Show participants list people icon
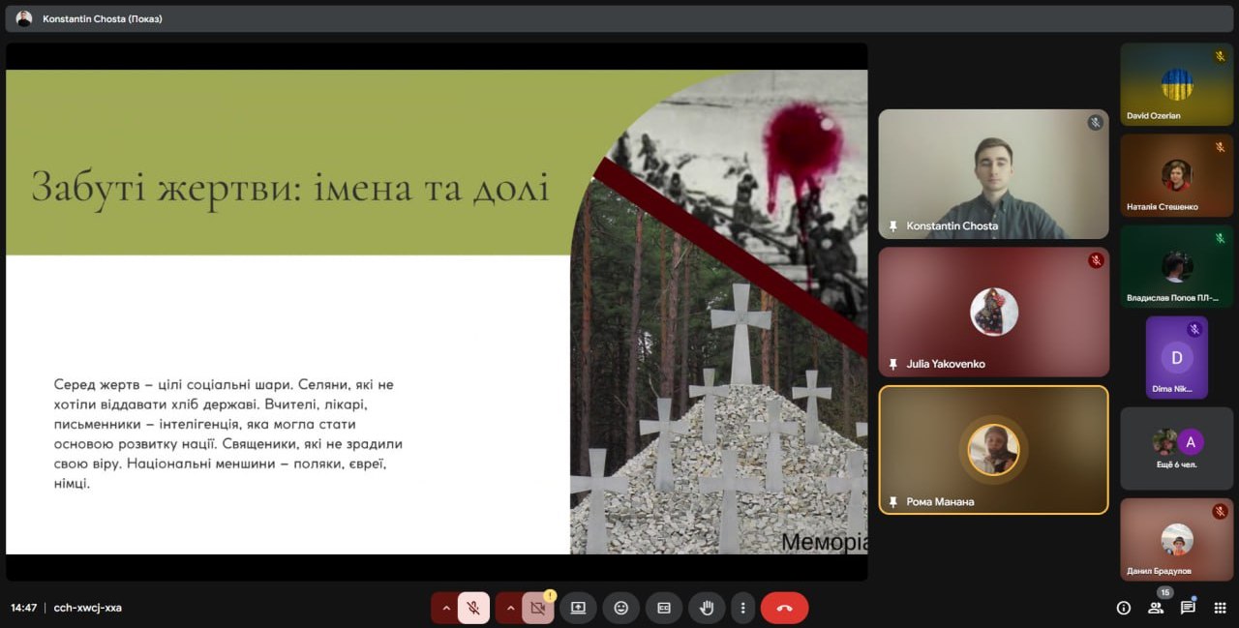The height and width of the screenshot is (628, 1239). [x=1155, y=608]
